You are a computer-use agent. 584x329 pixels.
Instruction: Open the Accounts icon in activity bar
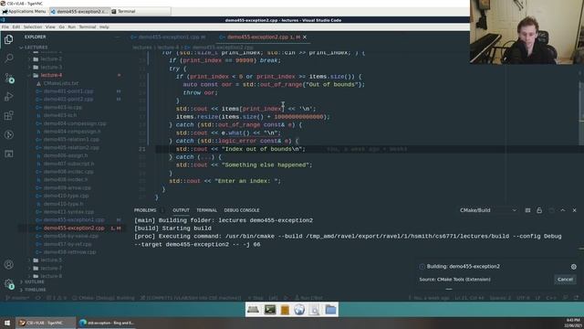[x=8, y=265]
